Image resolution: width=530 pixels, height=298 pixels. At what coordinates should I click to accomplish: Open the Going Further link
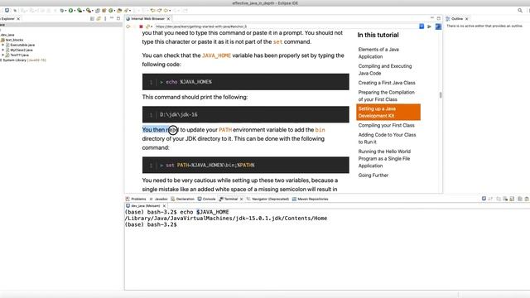[x=373, y=175]
